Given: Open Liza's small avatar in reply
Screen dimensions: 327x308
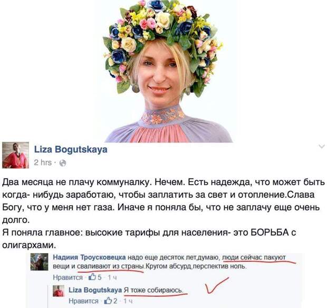Looking at the screenshot, I should tap(59, 291).
